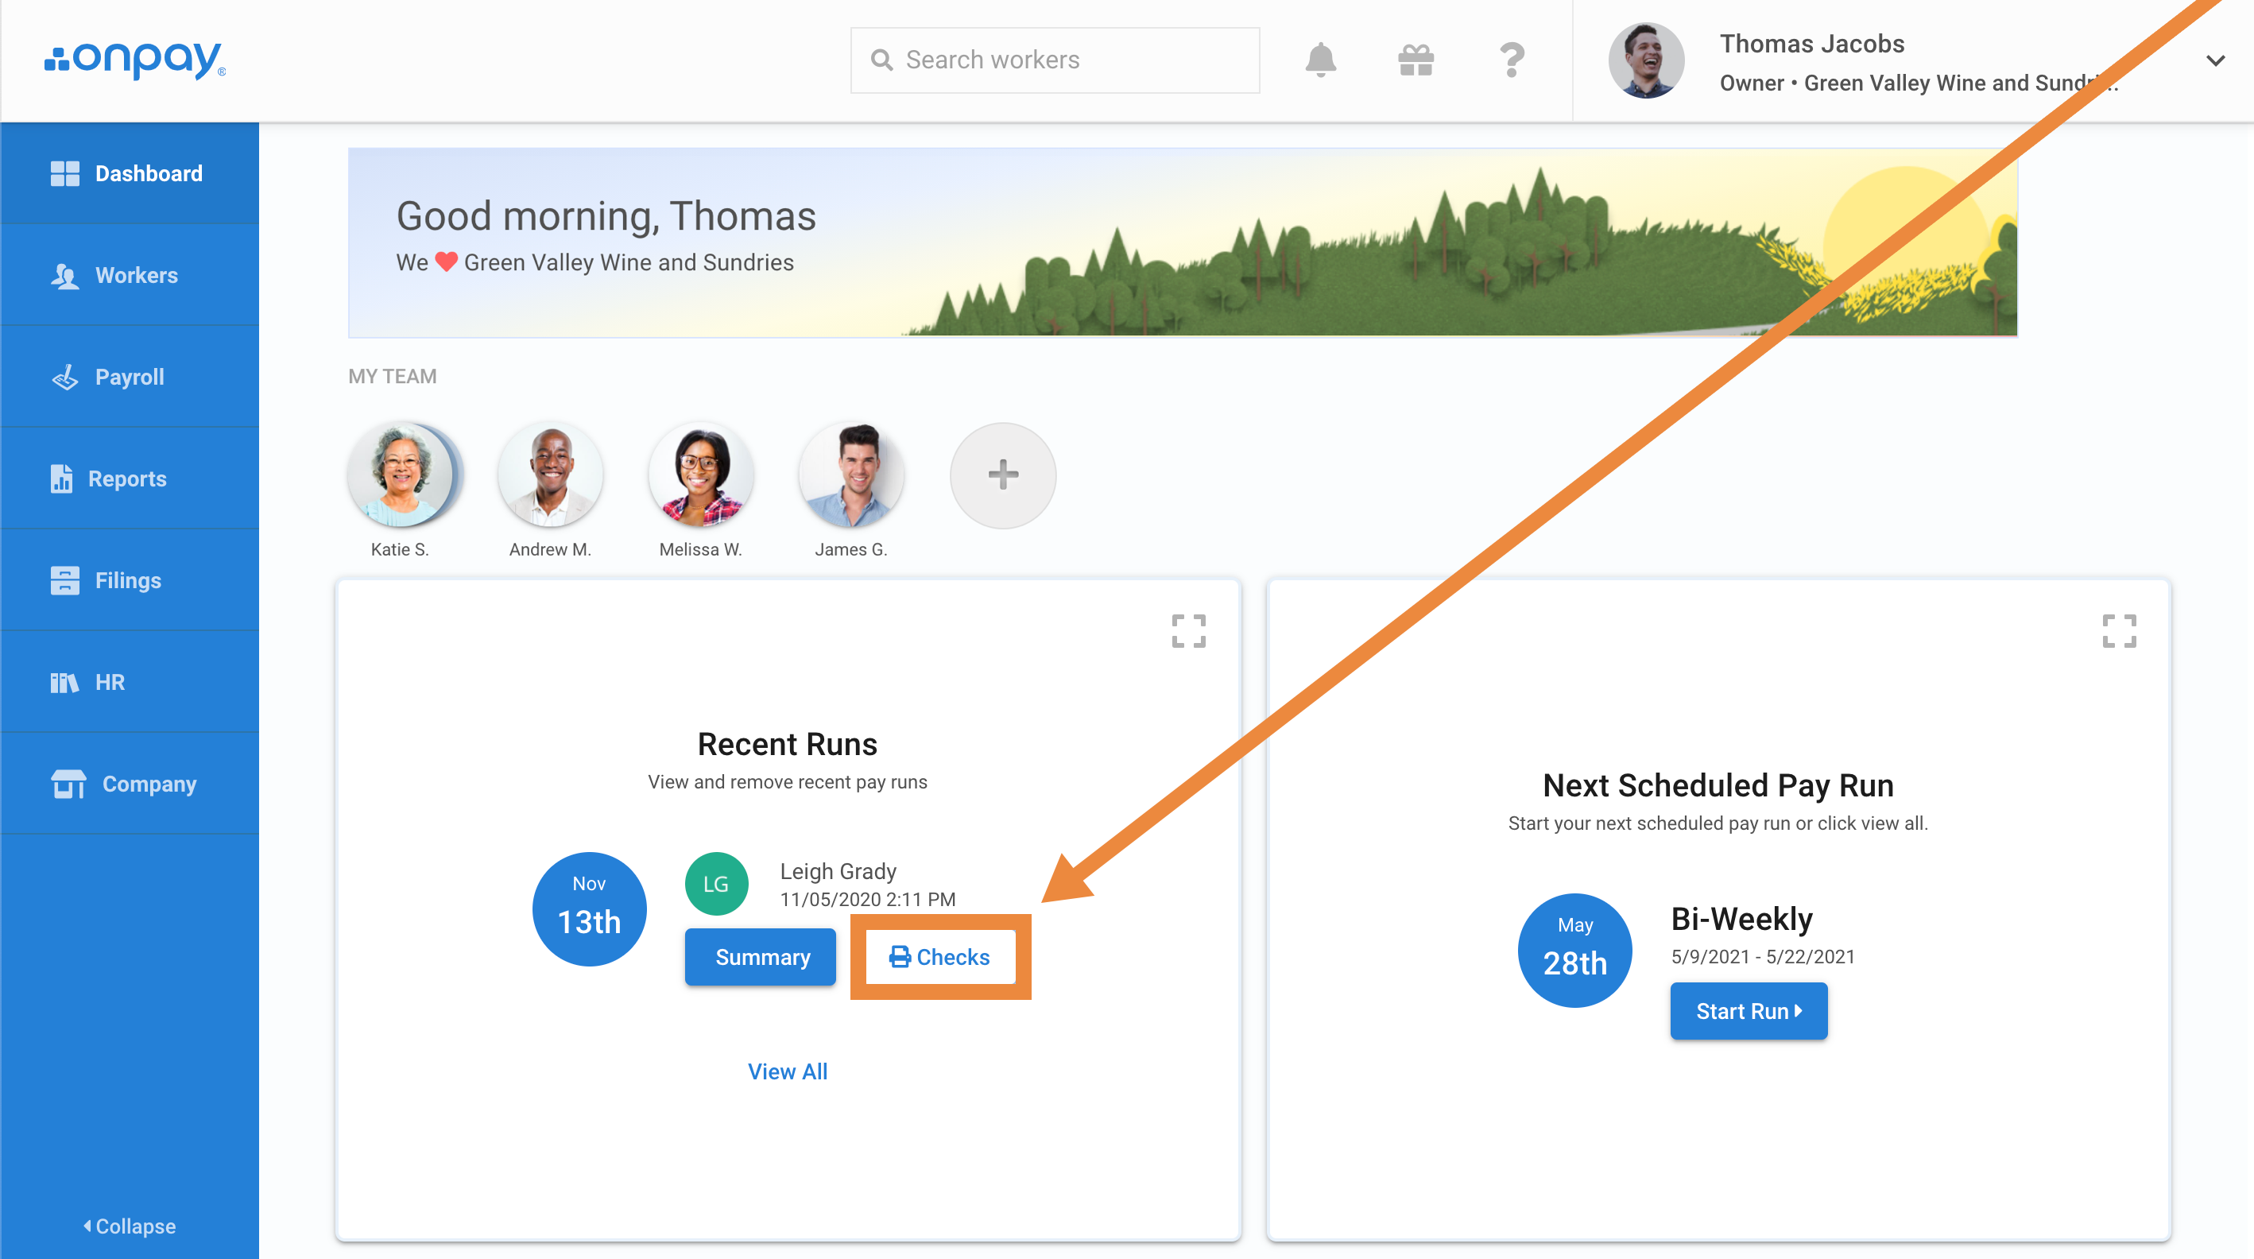Click the Checks print button

939,957
